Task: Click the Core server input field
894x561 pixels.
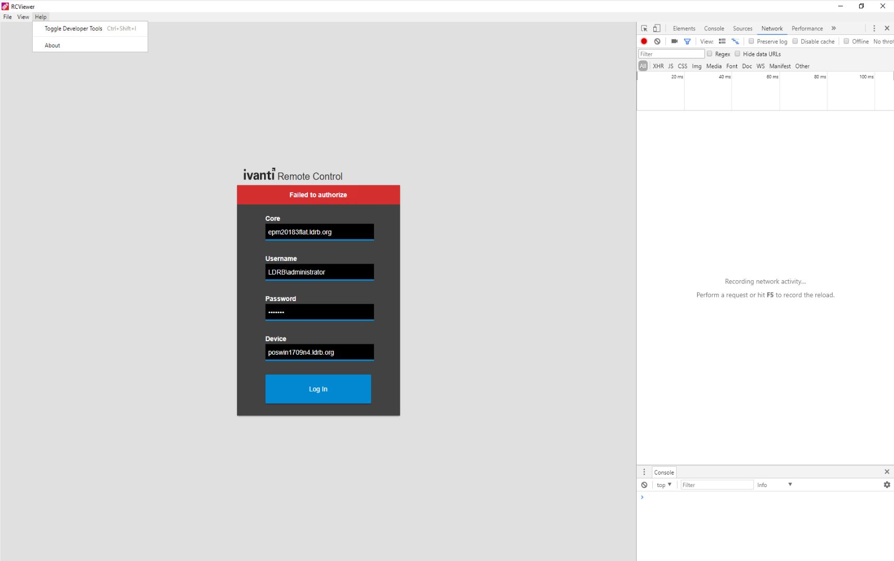Action: (319, 231)
